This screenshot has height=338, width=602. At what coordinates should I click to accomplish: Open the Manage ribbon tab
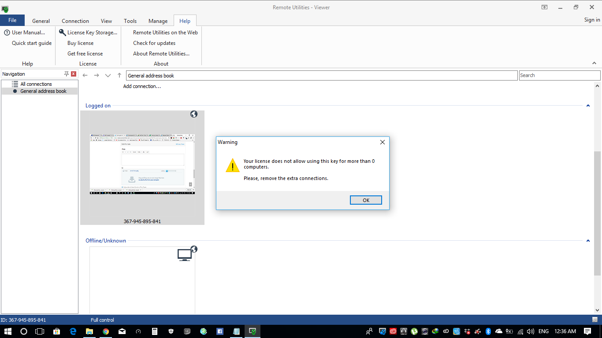click(x=158, y=21)
